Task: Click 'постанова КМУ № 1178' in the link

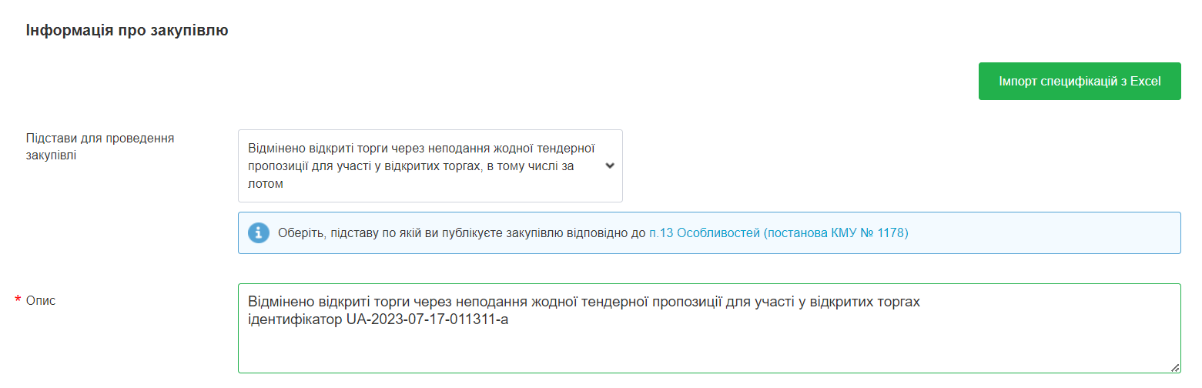Action: (x=835, y=232)
